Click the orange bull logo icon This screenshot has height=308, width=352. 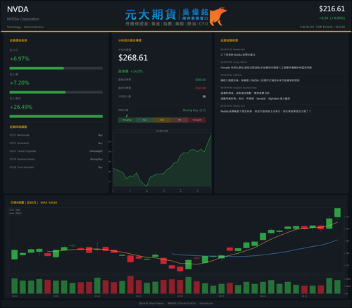(x=218, y=16)
